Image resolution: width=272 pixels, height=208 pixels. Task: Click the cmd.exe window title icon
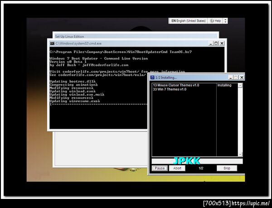pyautogui.click(x=52, y=44)
